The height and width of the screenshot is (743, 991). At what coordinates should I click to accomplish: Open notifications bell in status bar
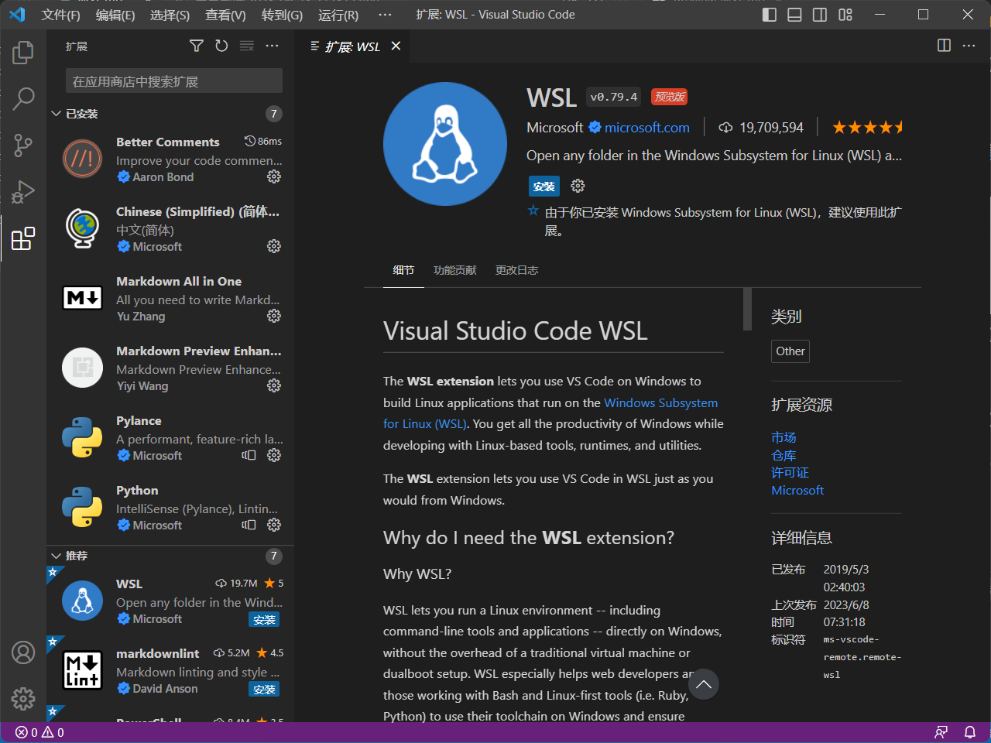pos(969,732)
